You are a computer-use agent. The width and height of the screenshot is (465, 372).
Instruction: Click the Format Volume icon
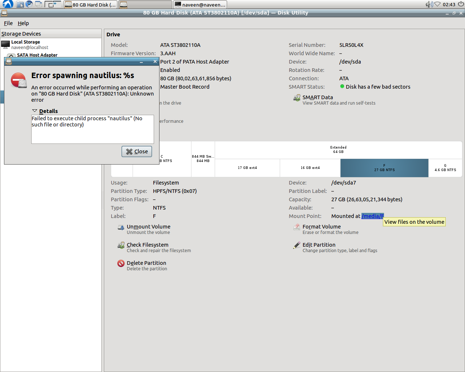pyautogui.click(x=297, y=227)
